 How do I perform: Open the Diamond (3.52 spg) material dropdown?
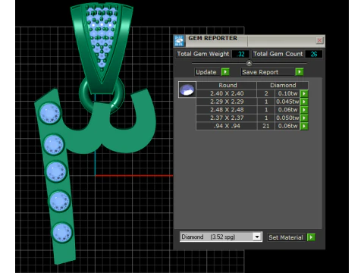tap(257, 237)
